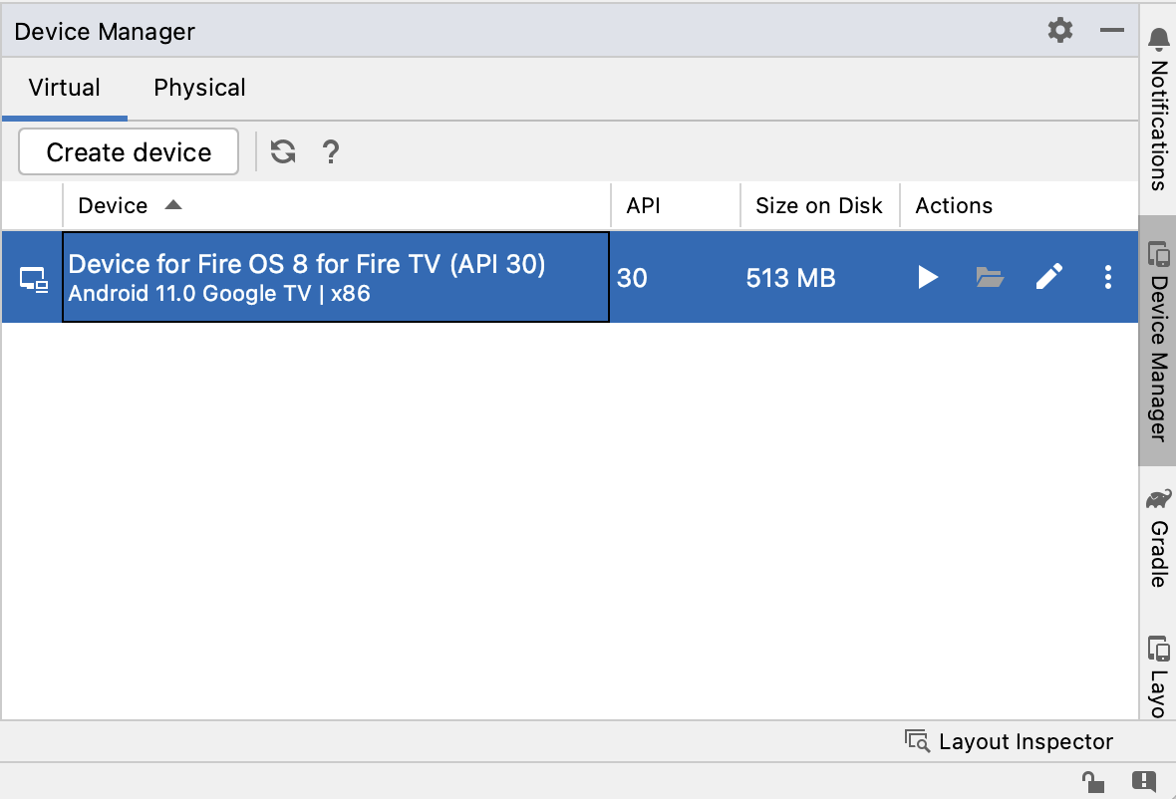
Task: Click the Create device button
Action: [x=129, y=152]
